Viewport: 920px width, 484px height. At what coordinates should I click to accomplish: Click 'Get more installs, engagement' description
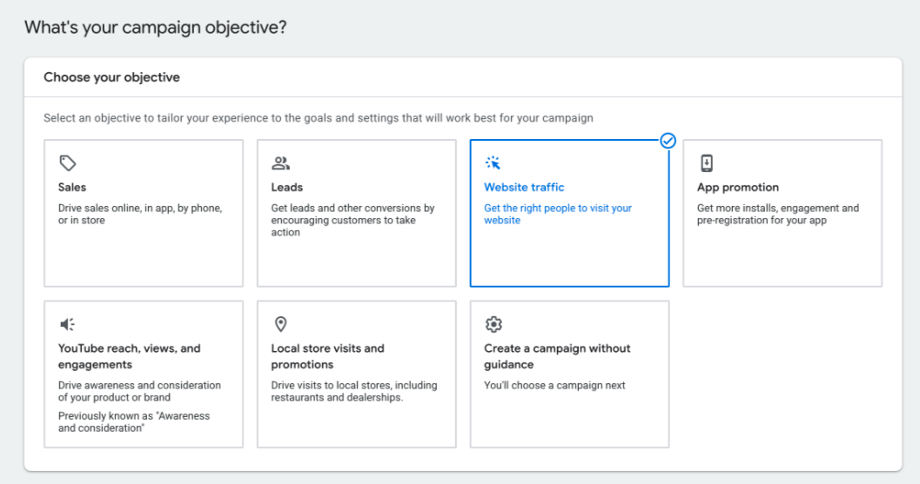click(778, 214)
